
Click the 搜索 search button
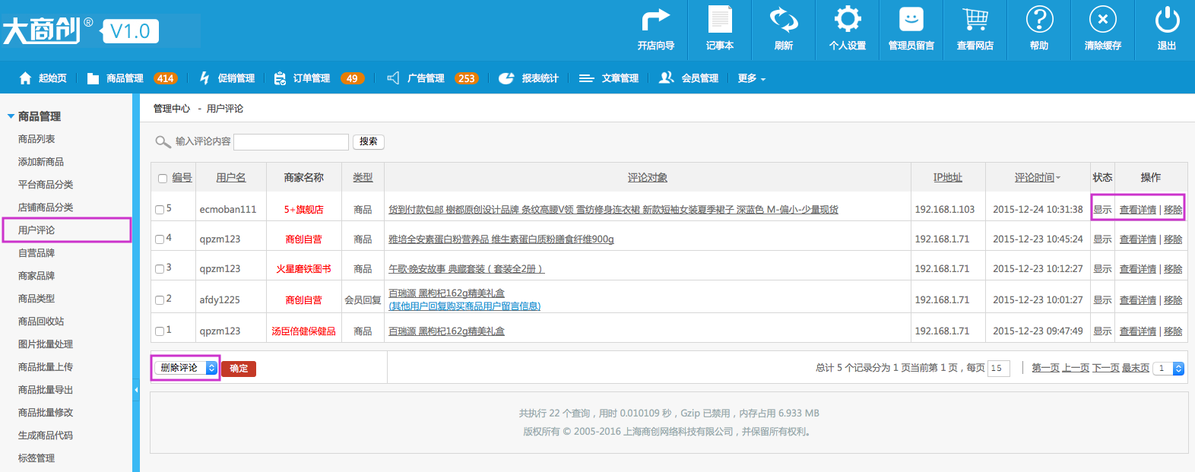[369, 141]
